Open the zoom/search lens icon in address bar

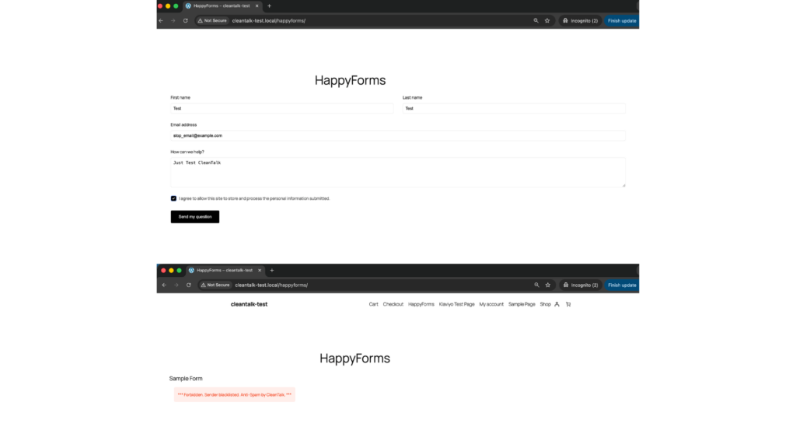(x=536, y=21)
